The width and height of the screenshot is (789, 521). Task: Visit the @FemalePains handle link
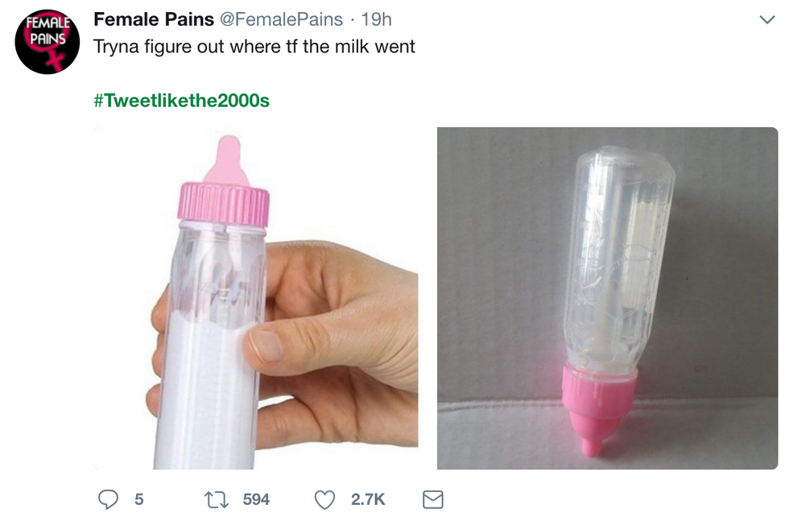(281, 19)
